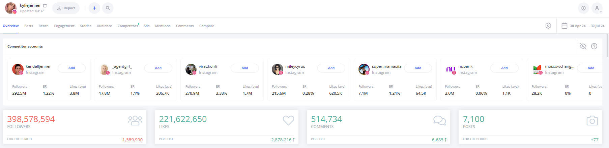This screenshot has width=609, height=148.
Task: Go to the Audience tab
Action: coord(104,26)
